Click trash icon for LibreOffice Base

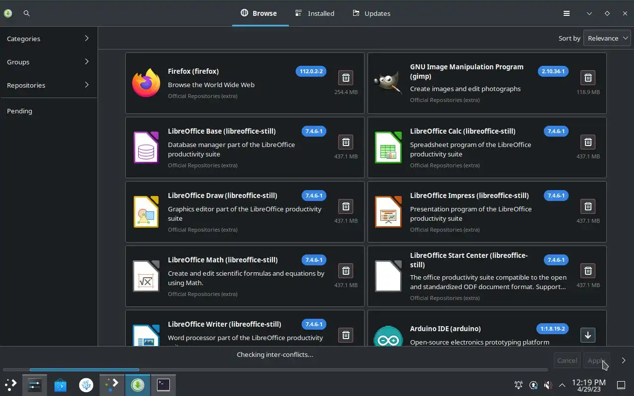[346, 142]
